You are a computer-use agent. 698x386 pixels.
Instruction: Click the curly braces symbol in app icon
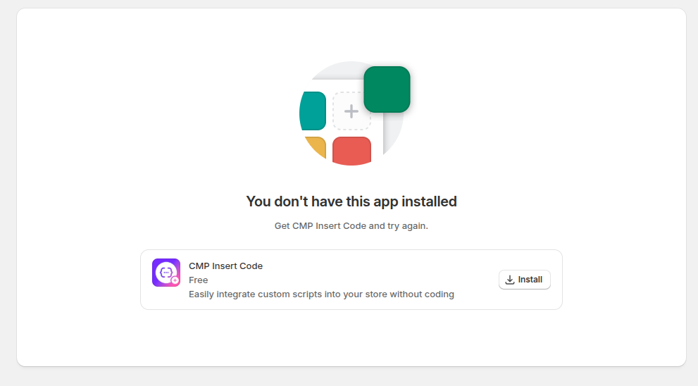pyautogui.click(x=166, y=271)
